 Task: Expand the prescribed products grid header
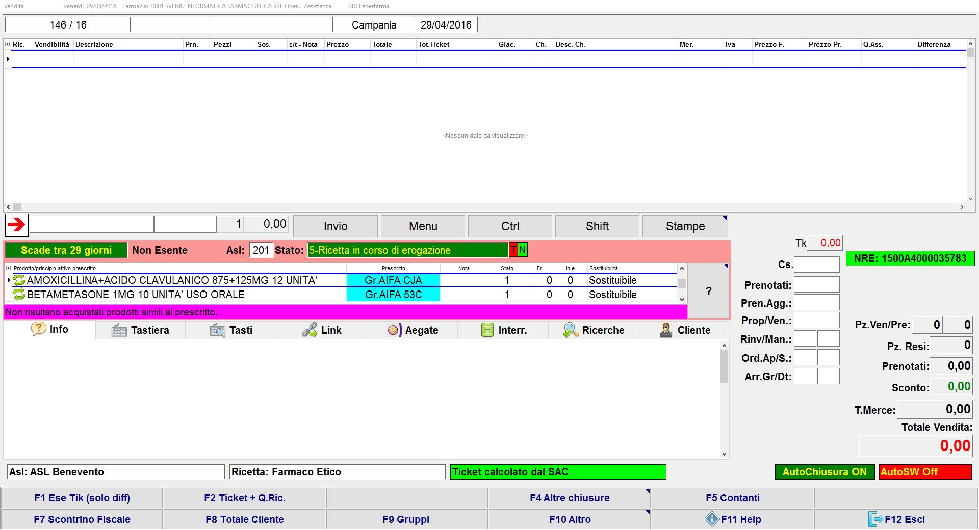(x=8, y=268)
